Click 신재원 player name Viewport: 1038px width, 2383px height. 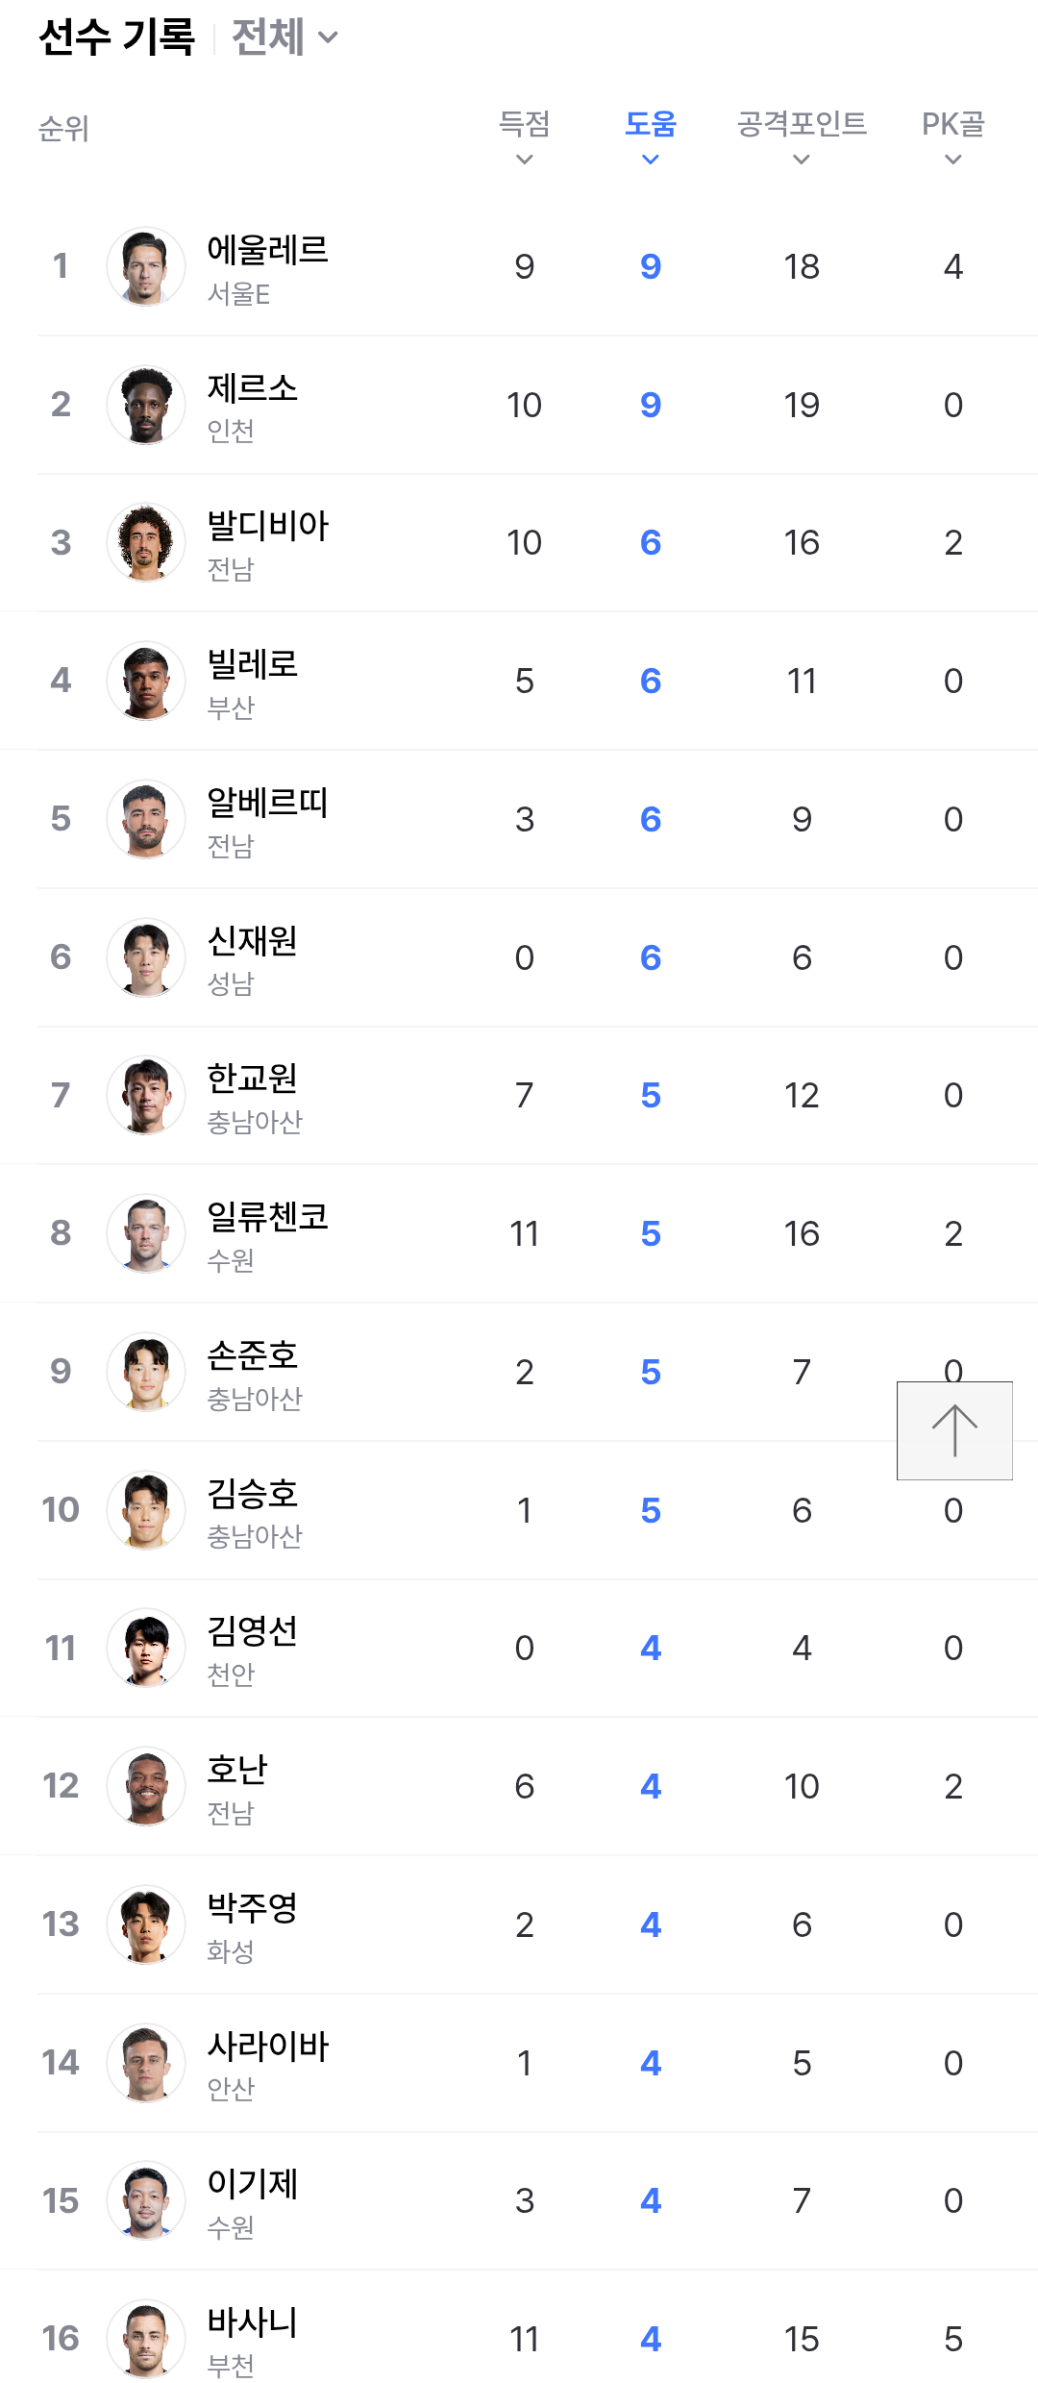pos(252,941)
